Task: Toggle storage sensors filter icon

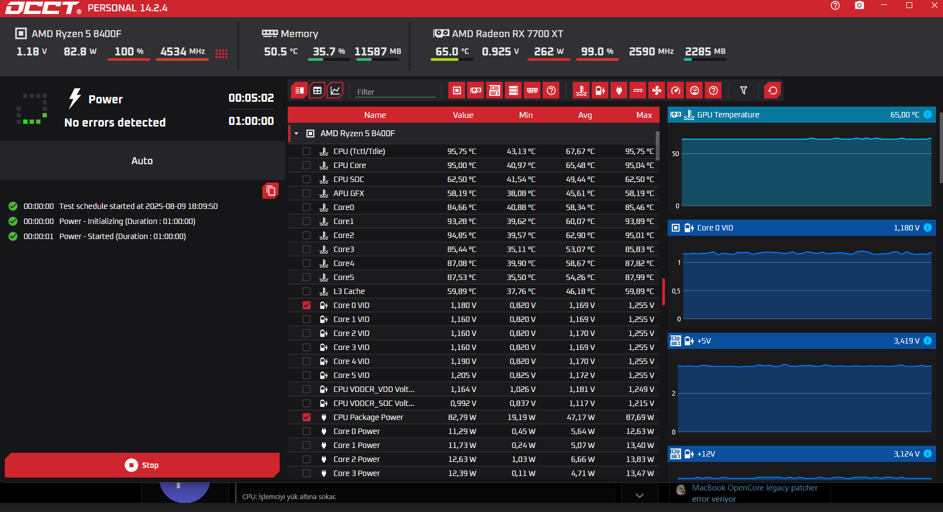Action: coord(514,90)
